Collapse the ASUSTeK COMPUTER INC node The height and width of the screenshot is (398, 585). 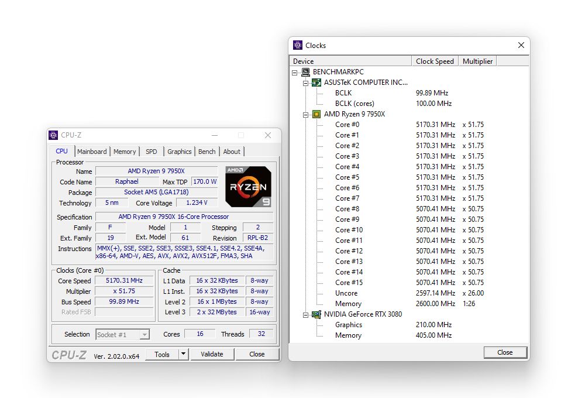coord(305,83)
